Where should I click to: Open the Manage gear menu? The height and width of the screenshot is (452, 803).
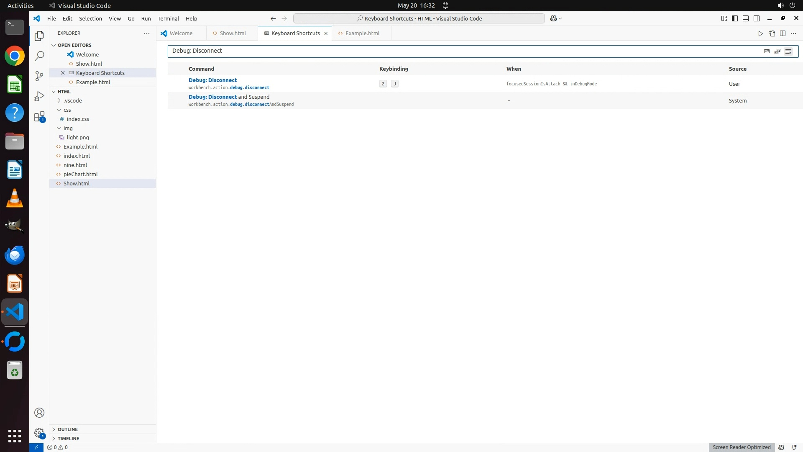click(39, 433)
